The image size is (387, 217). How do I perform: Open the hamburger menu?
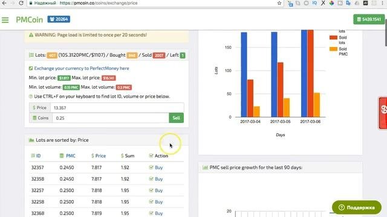coord(5,20)
